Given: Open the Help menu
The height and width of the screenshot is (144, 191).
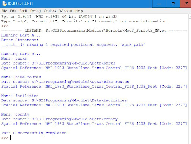Looking at the screenshot, I should 79,11.
